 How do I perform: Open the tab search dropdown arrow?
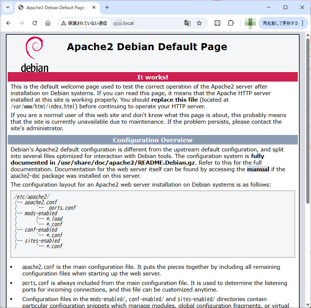[8, 8]
